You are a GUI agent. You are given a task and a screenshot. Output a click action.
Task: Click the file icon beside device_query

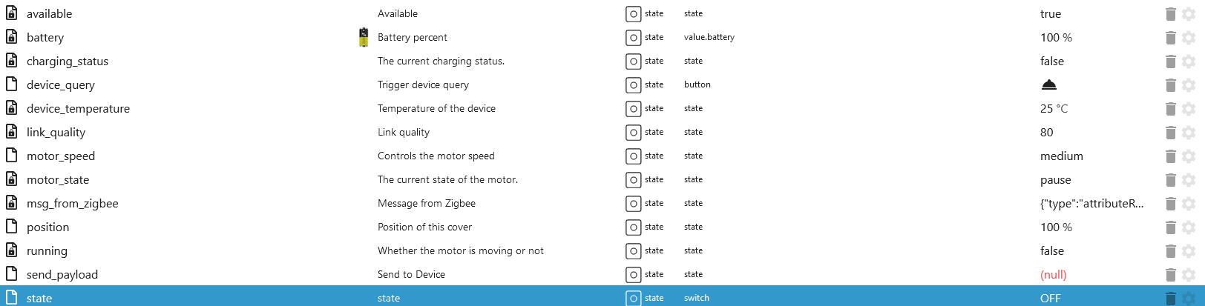12,84
